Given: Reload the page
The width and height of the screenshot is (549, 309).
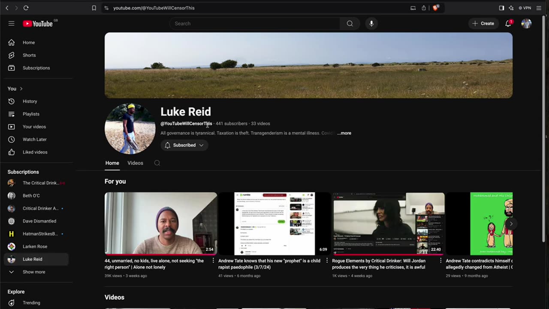Looking at the screenshot, I should point(26,8).
